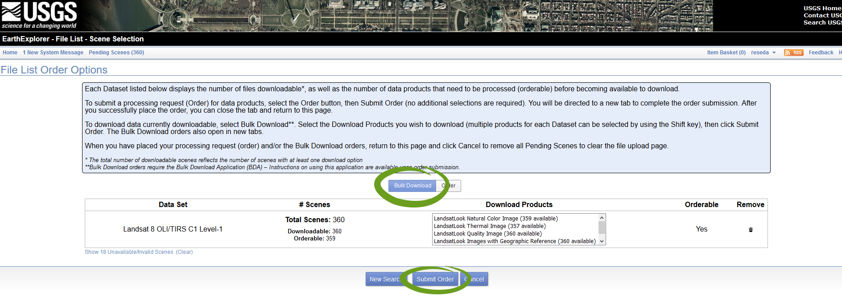Choose LandsatLook Thermal Image product
The height and width of the screenshot is (297, 842).
489,226
